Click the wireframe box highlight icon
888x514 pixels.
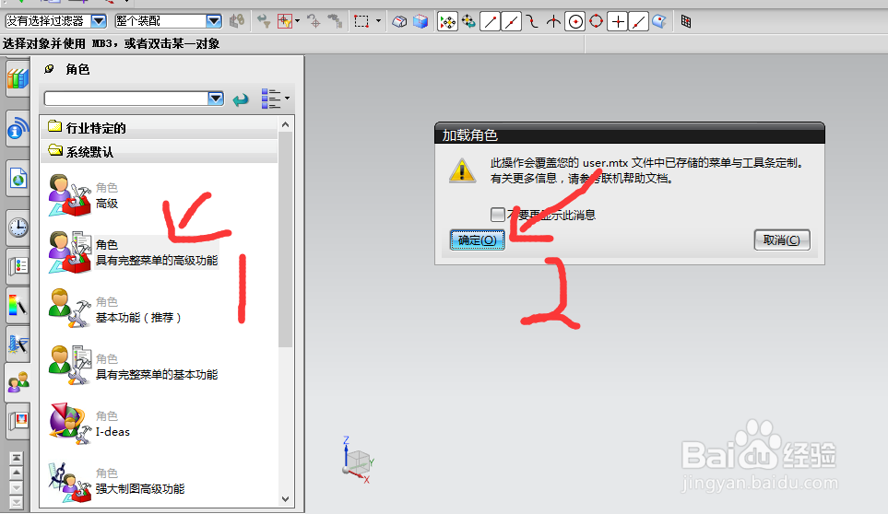pos(399,22)
